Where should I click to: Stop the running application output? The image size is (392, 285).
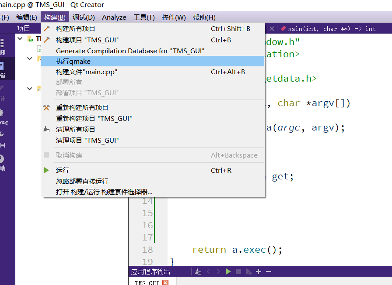tap(238, 271)
